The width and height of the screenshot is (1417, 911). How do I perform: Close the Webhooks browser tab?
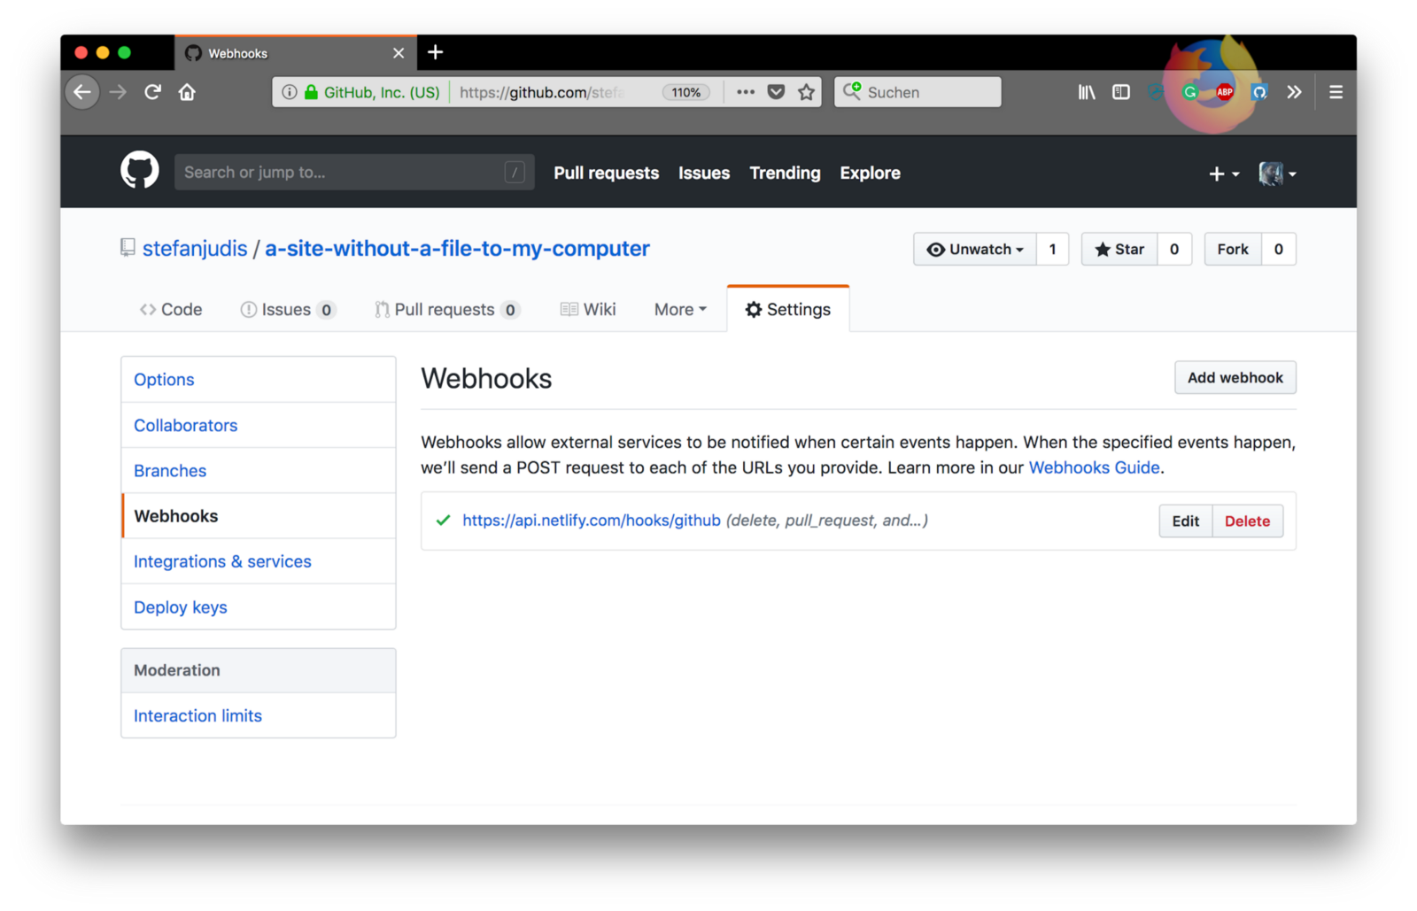pyautogui.click(x=399, y=53)
